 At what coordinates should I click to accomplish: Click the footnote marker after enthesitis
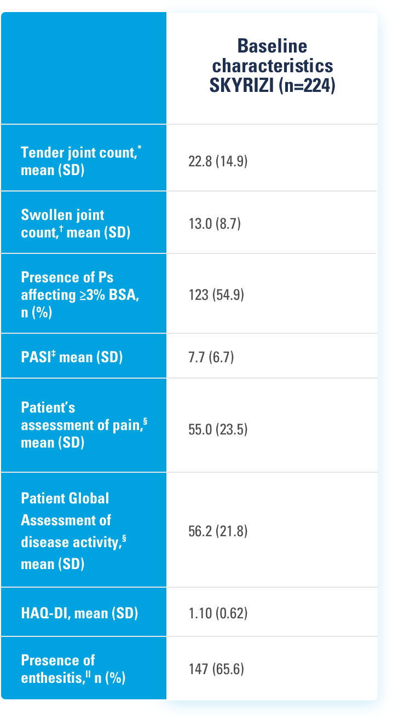[102, 674]
